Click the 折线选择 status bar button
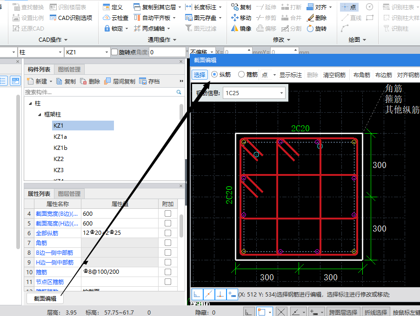Image resolution: width=420 pixels, height=316 pixels. (375, 312)
